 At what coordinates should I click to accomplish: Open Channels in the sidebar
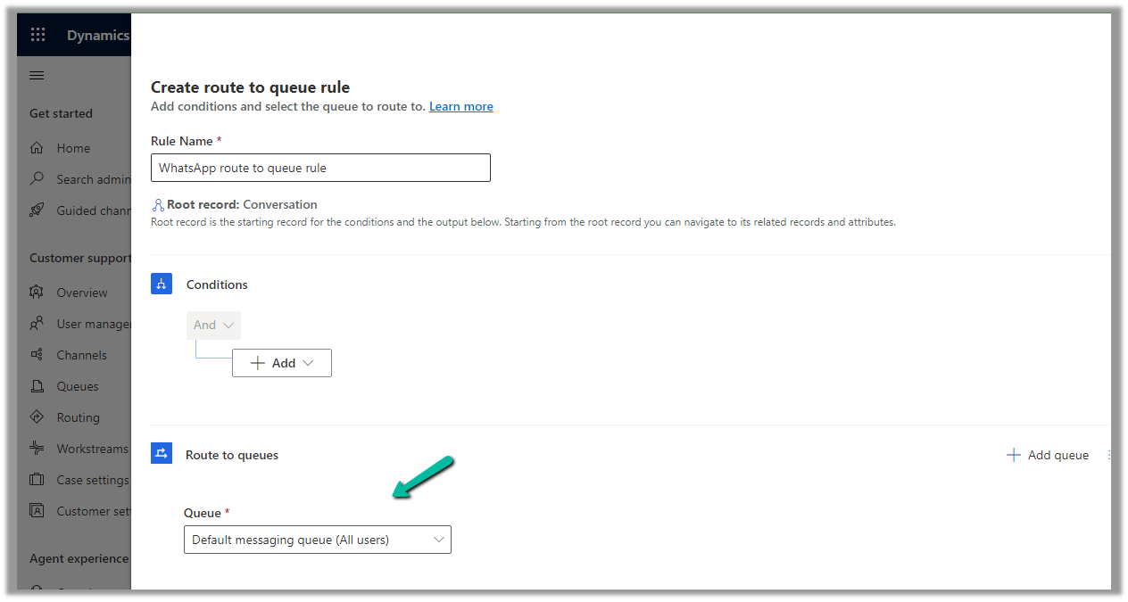tap(82, 355)
